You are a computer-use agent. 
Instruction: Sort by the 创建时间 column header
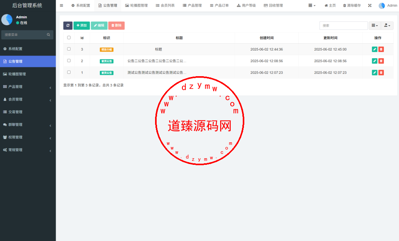point(267,38)
